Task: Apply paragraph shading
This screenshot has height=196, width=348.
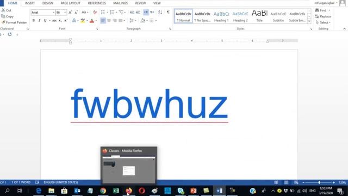Action: [x=142, y=21]
